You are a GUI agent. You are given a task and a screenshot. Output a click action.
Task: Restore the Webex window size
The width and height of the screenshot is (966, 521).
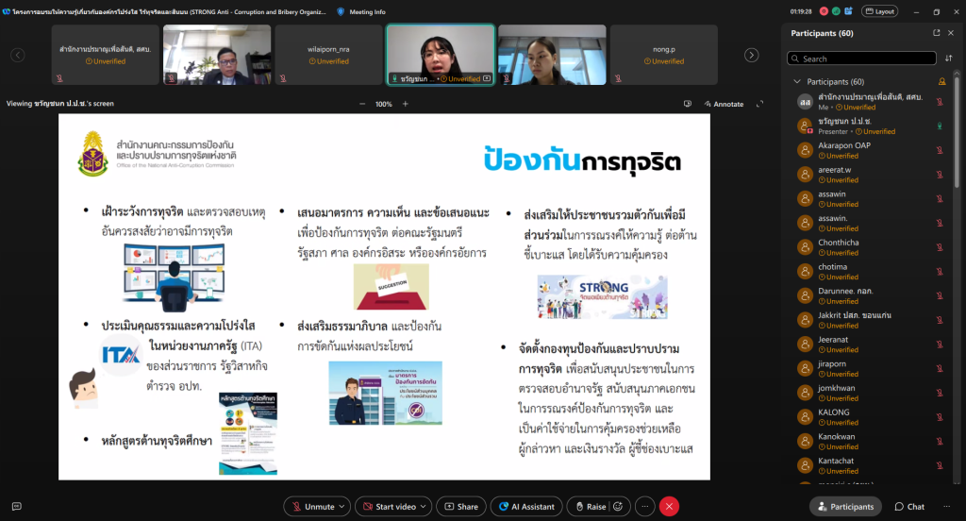coord(937,11)
